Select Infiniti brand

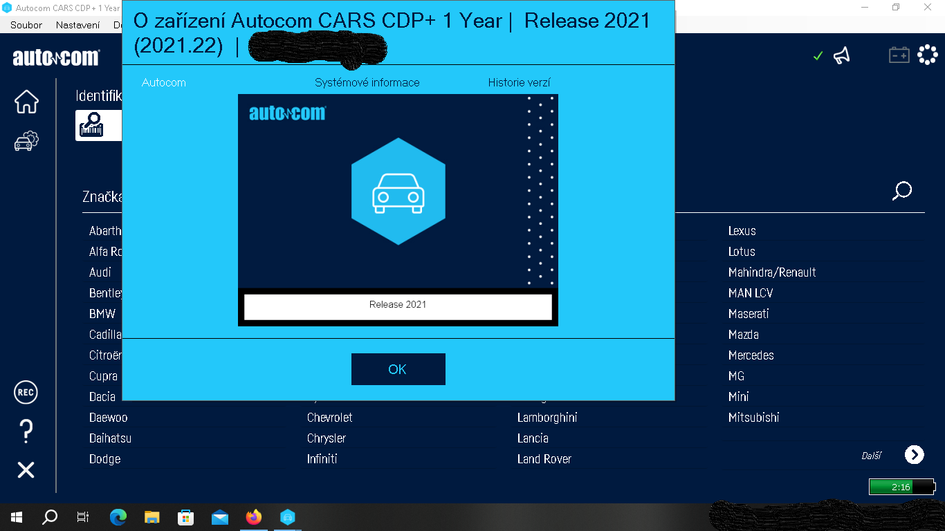(322, 459)
